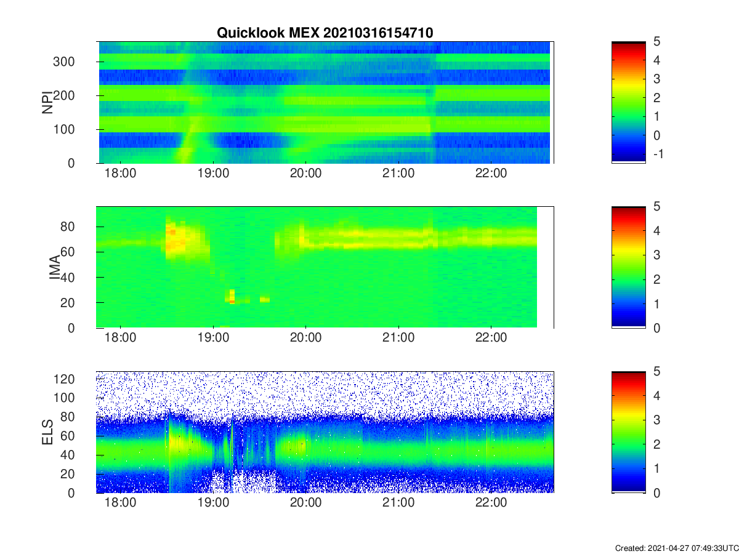Viewport: 739px width, 554px height.
Task: Click the 21:00 tick under the IMA panel
Action: [398, 339]
